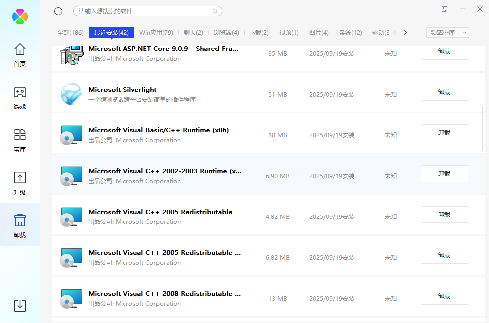Expand more categories with the right arrow
The width and height of the screenshot is (489, 323).
point(405,33)
